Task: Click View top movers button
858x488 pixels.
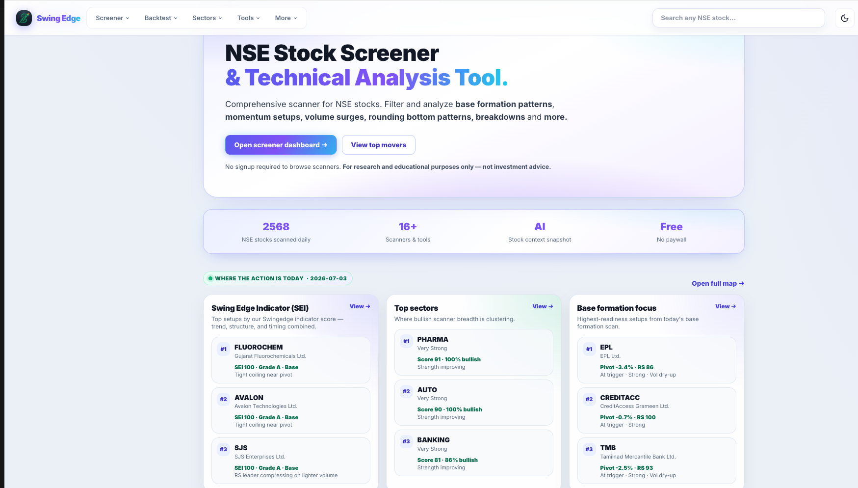Action: click(x=379, y=145)
